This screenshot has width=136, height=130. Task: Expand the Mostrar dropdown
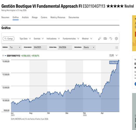coord(87,38)
